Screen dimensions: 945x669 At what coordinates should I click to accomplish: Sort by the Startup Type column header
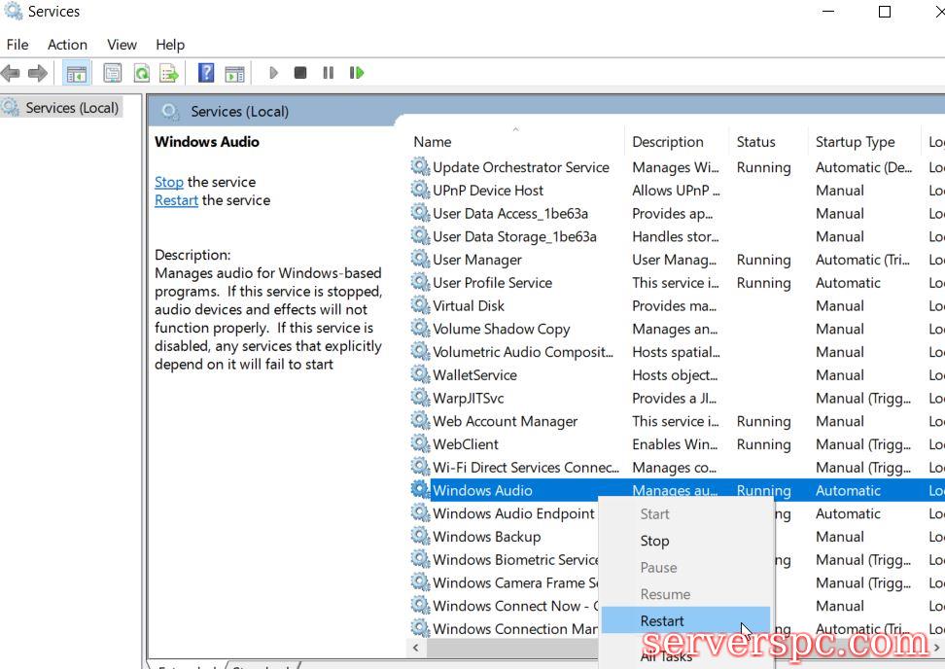click(855, 142)
